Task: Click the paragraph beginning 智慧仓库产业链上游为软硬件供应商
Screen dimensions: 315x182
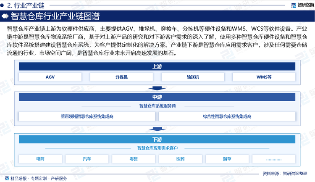Action: point(157,41)
